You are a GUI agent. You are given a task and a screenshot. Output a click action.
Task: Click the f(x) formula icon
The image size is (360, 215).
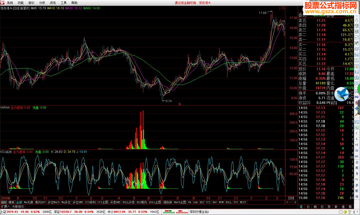(357, 78)
